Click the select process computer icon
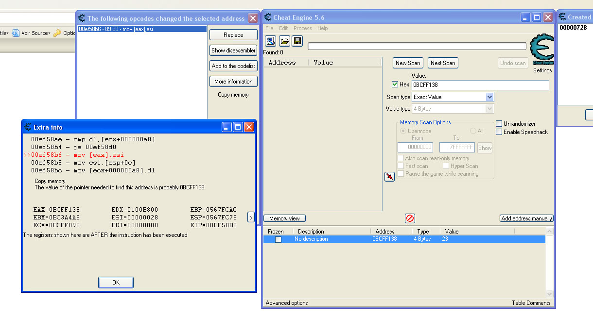This screenshot has height=318, width=593. [x=270, y=41]
